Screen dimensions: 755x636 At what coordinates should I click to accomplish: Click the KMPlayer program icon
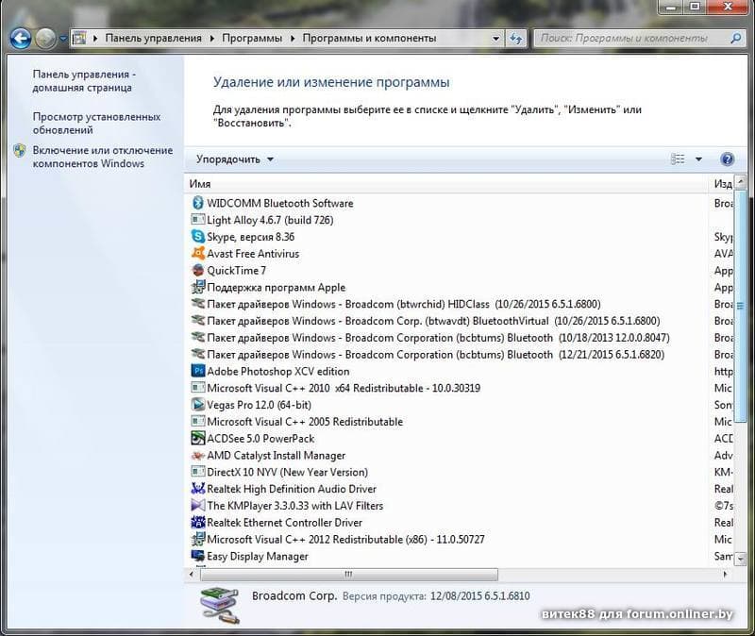[x=198, y=506]
